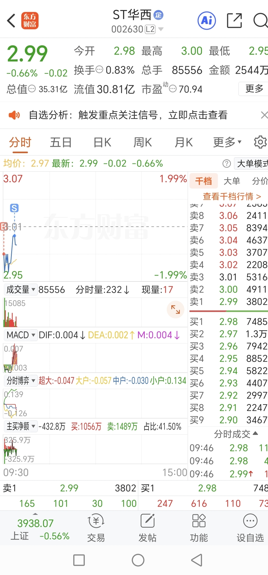Toggle 大单模式 button
Screen dimensions: 268x575
(251, 163)
